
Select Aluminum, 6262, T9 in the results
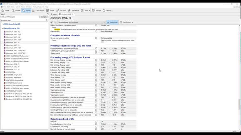[13, 67]
